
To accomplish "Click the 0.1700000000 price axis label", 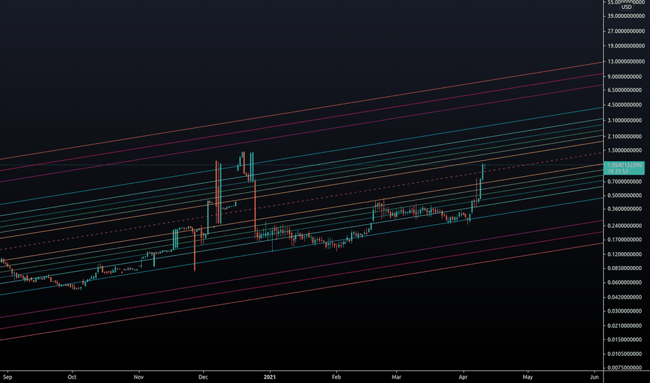I will click(x=625, y=240).
